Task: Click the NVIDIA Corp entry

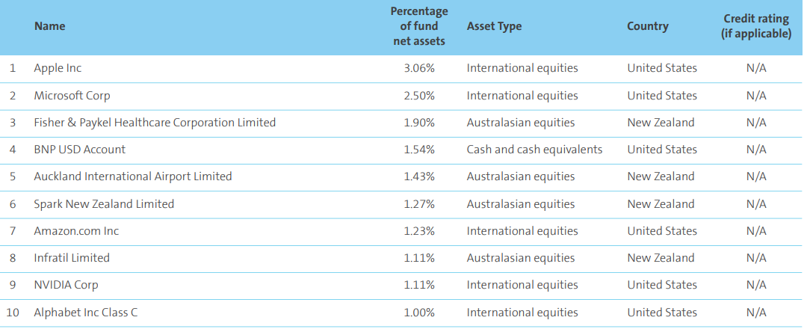Action: [66, 285]
